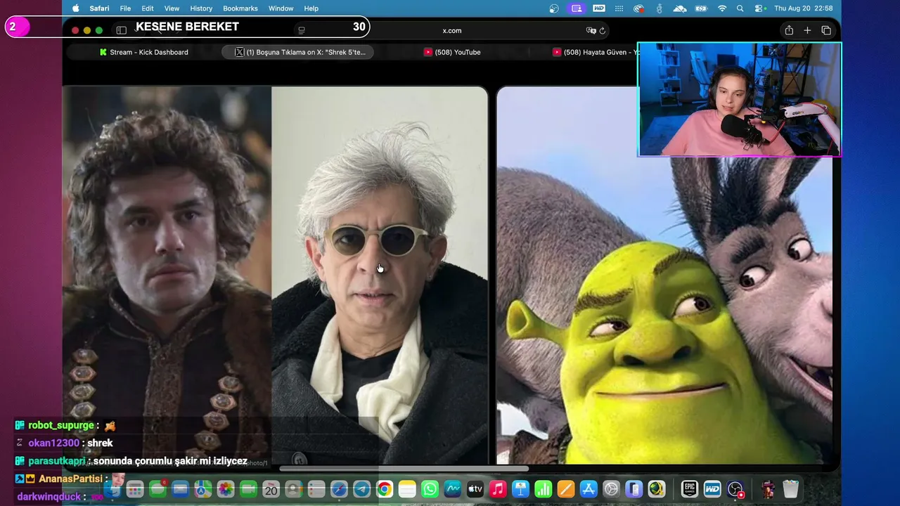Open the Help menu
This screenshot has height=506, width=900.
coord(311,8)
